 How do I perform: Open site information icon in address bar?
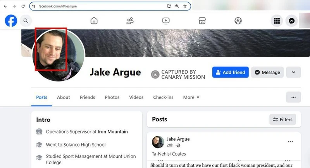[34, 6]
